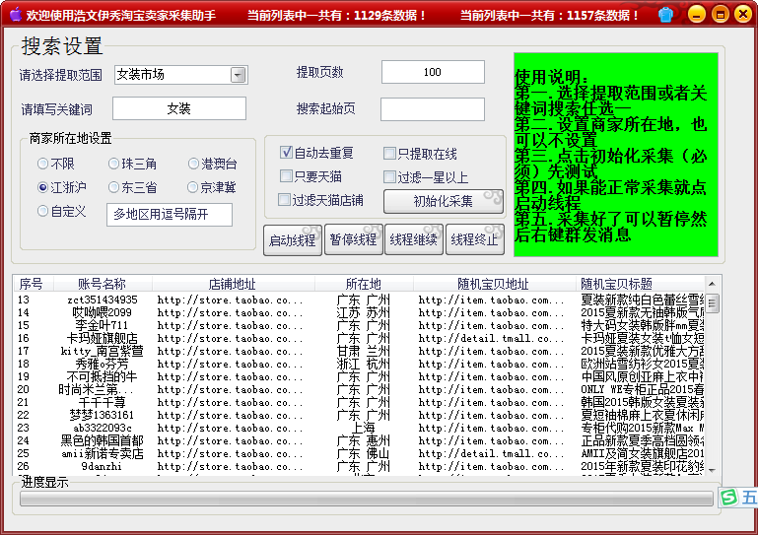758x535 pixels.
Task: Select row with account 哎呦喂2099
Action: pos(360,312)
